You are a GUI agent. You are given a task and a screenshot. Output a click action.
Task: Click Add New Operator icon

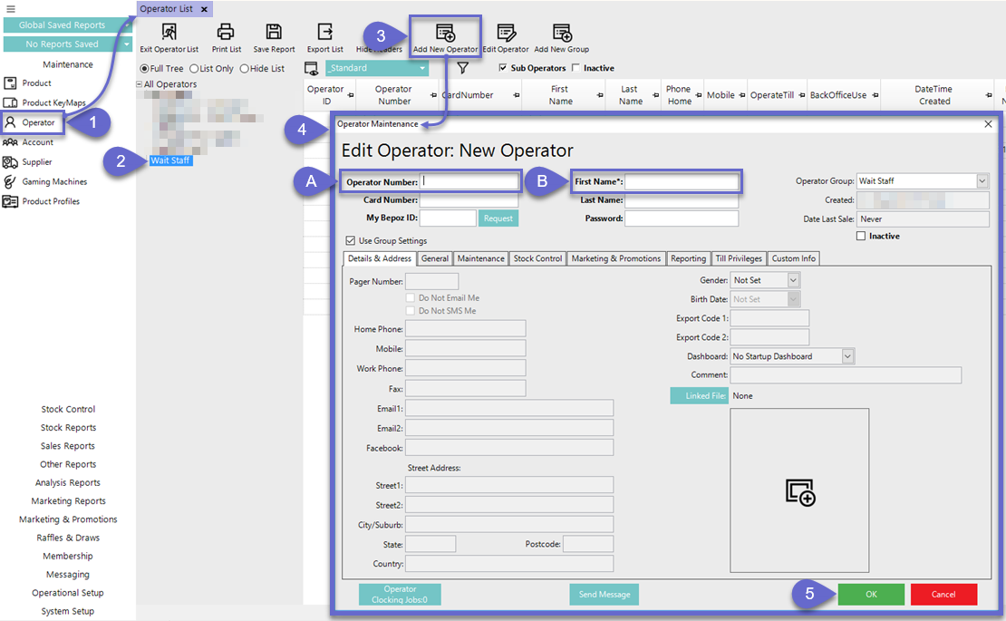click(445, 34)
